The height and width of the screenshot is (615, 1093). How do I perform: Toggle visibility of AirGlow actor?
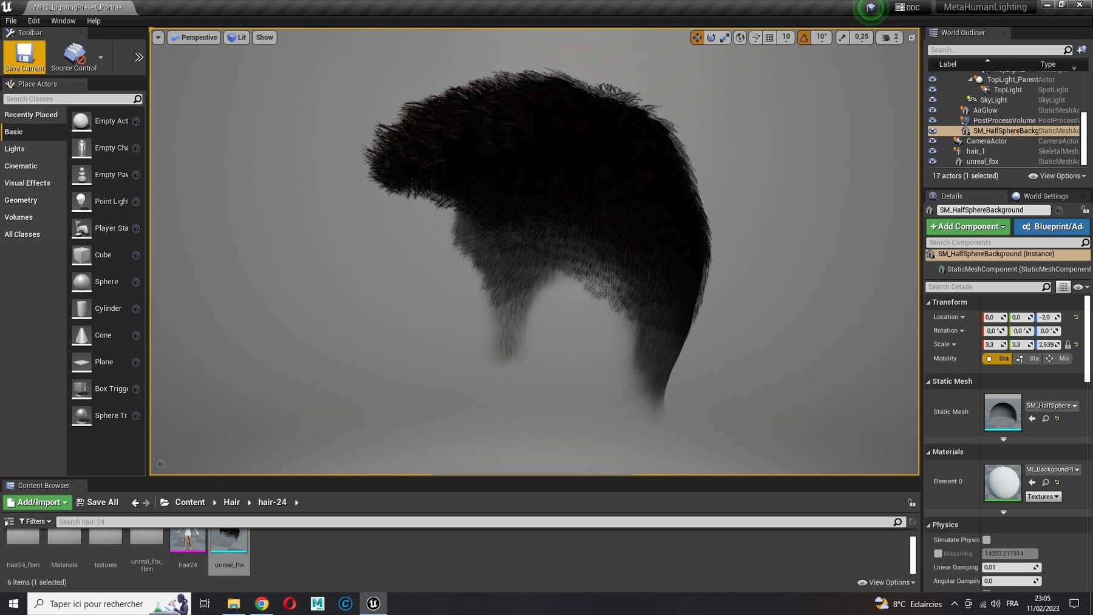click(x=933, y=110)
